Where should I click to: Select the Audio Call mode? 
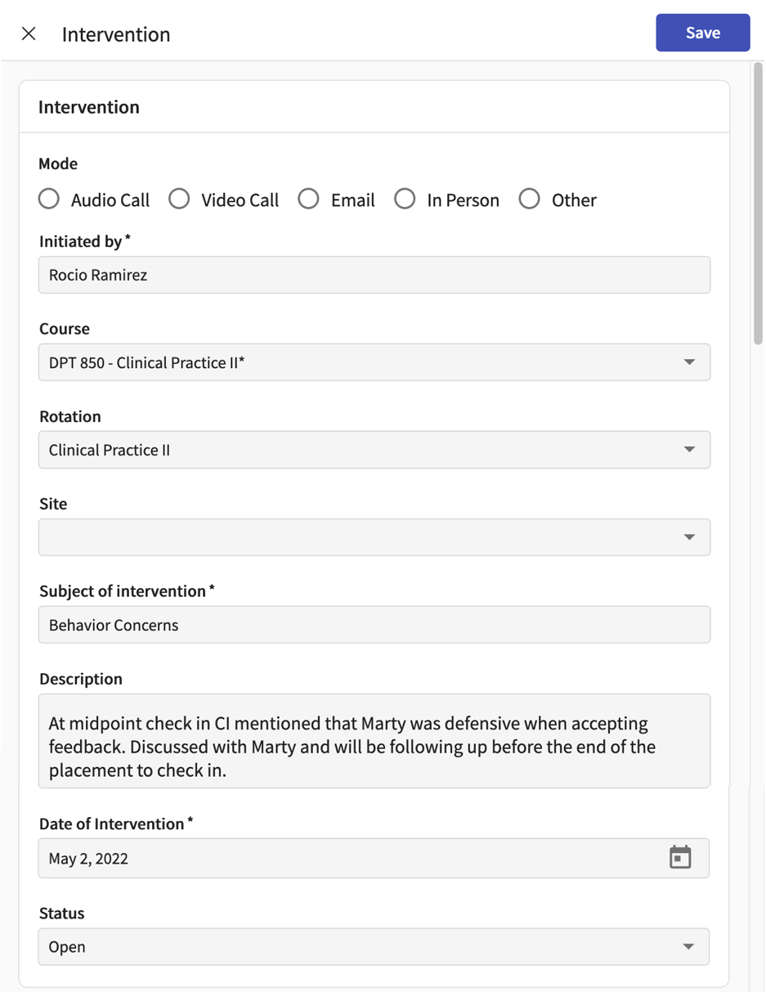pyautogui.click(x=49, y=199)
